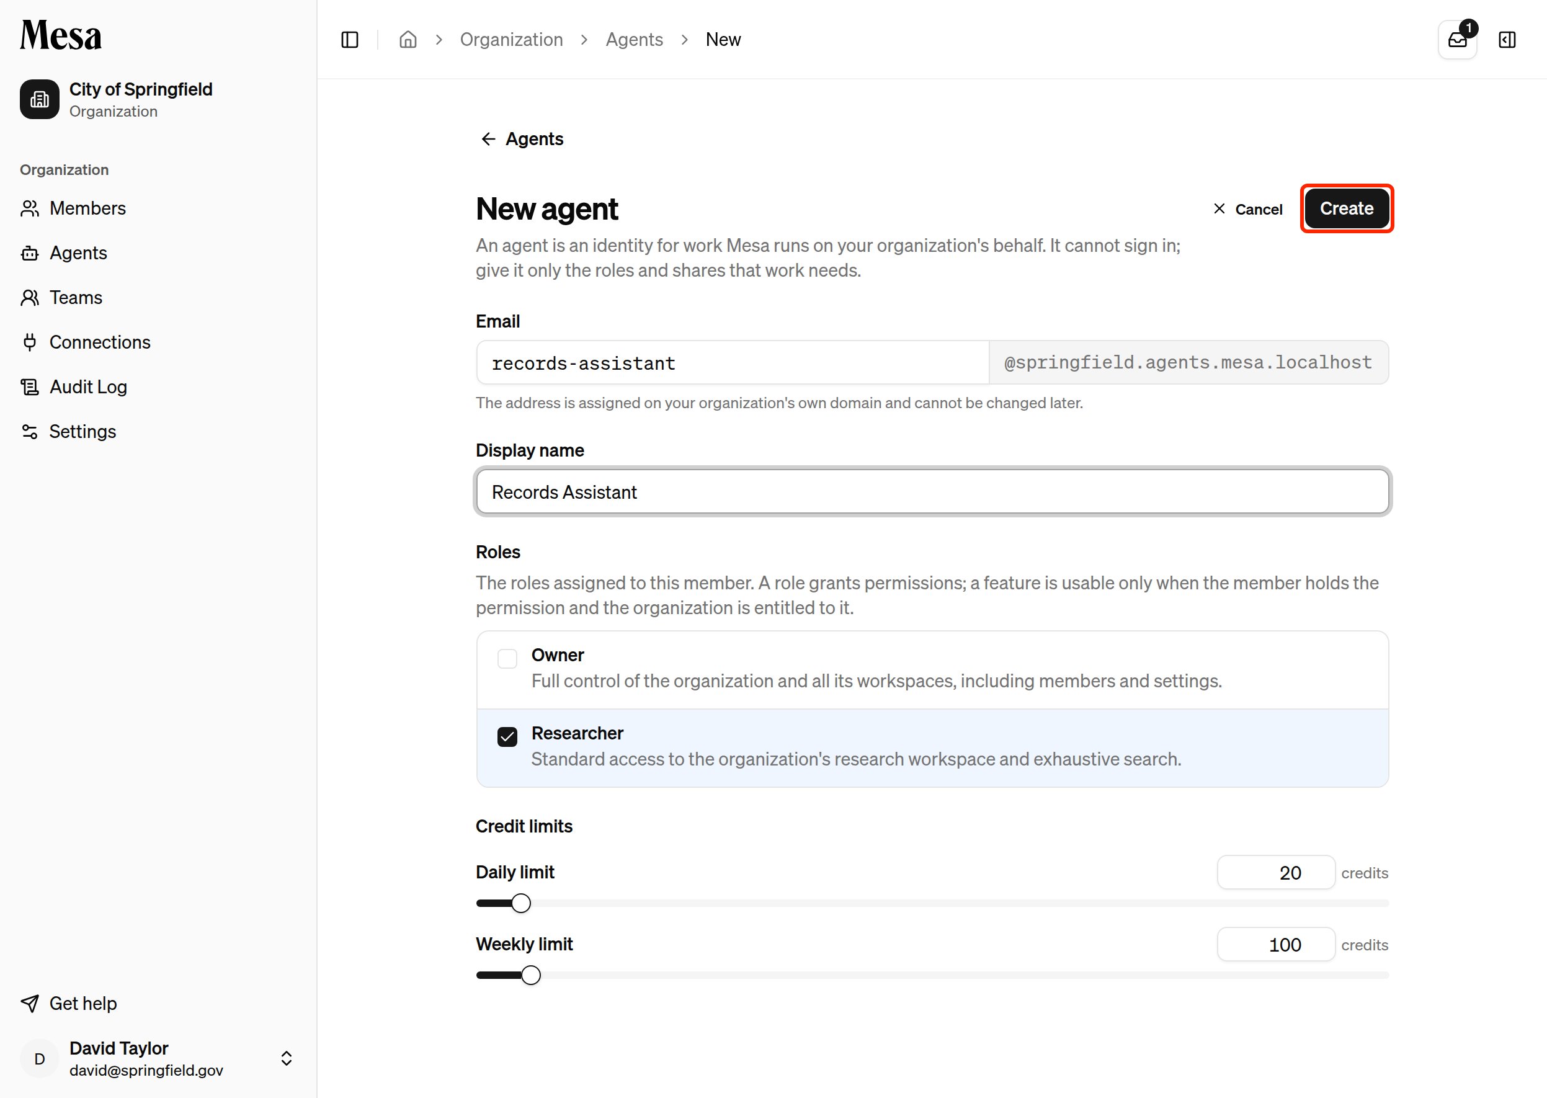
Task: Open Settings in the sidebar
Action: 82,431
